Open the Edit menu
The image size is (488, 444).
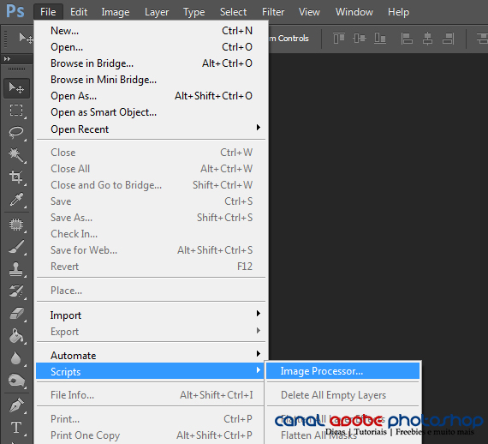79,12
